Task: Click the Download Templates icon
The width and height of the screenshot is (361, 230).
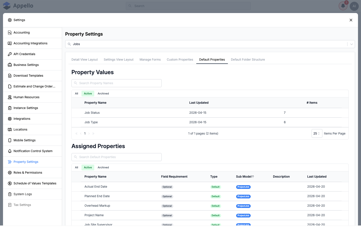Action: pyautogui.click(x=10, y=76)
